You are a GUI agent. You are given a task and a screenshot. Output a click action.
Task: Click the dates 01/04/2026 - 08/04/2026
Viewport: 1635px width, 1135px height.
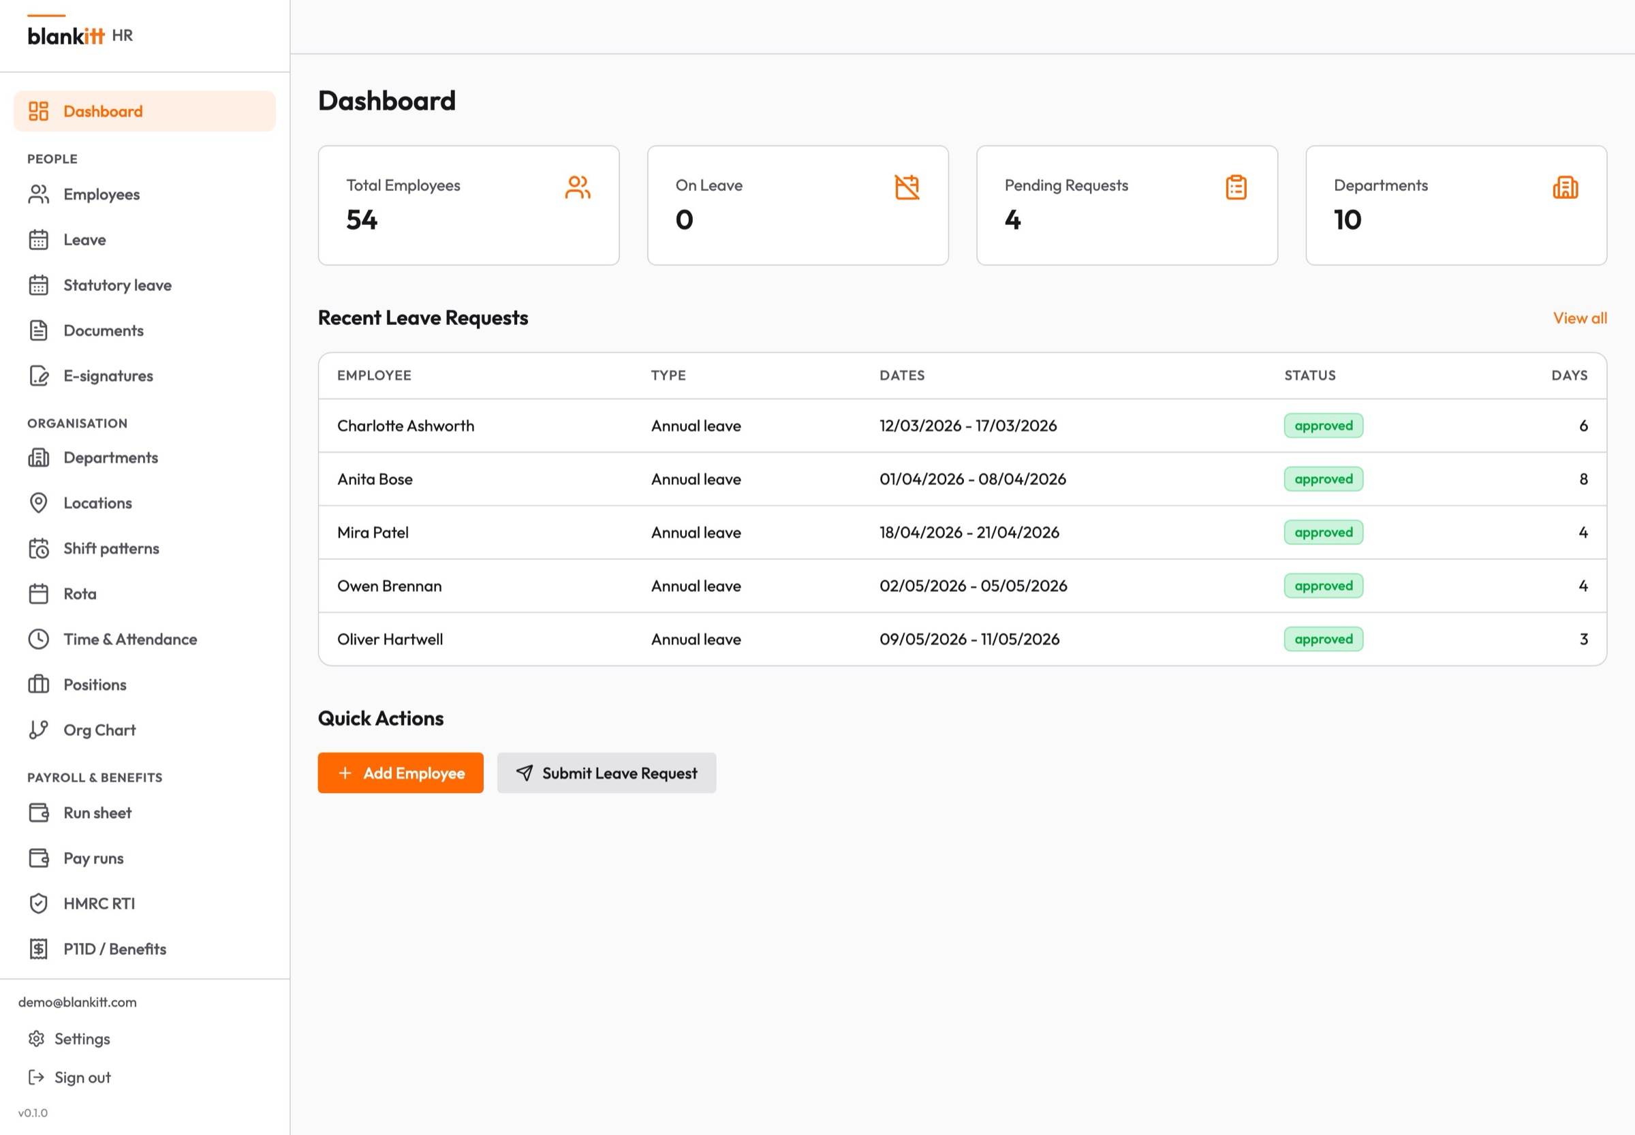[972, 479]
